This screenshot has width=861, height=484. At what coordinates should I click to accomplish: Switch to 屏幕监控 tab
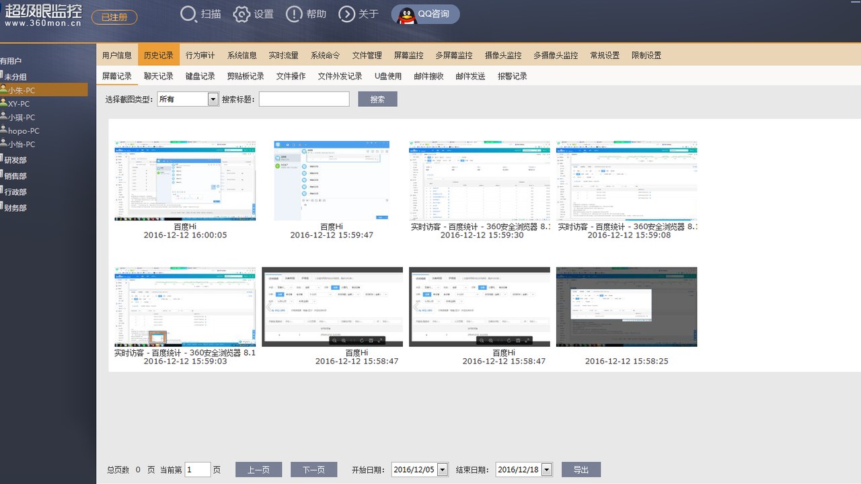tap(409, 55)
